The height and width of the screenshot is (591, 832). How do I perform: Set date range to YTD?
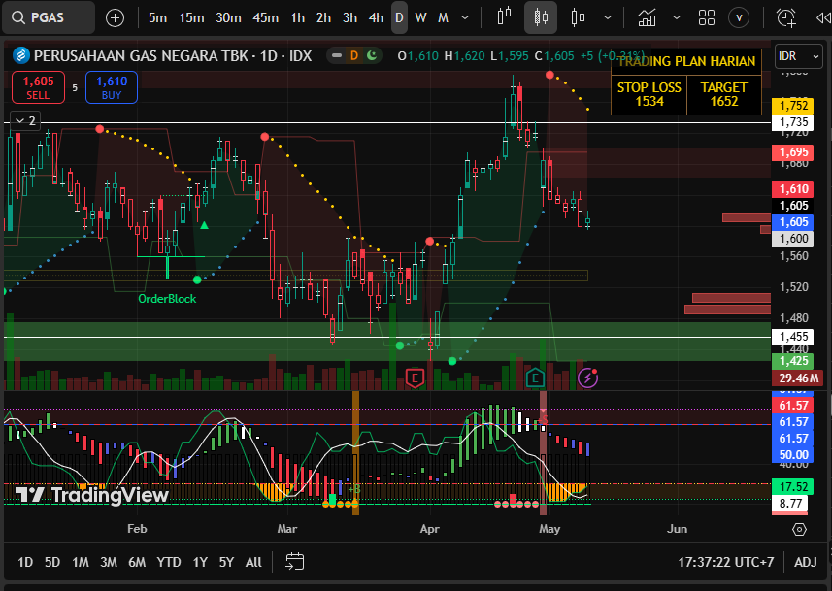point(169,562)
